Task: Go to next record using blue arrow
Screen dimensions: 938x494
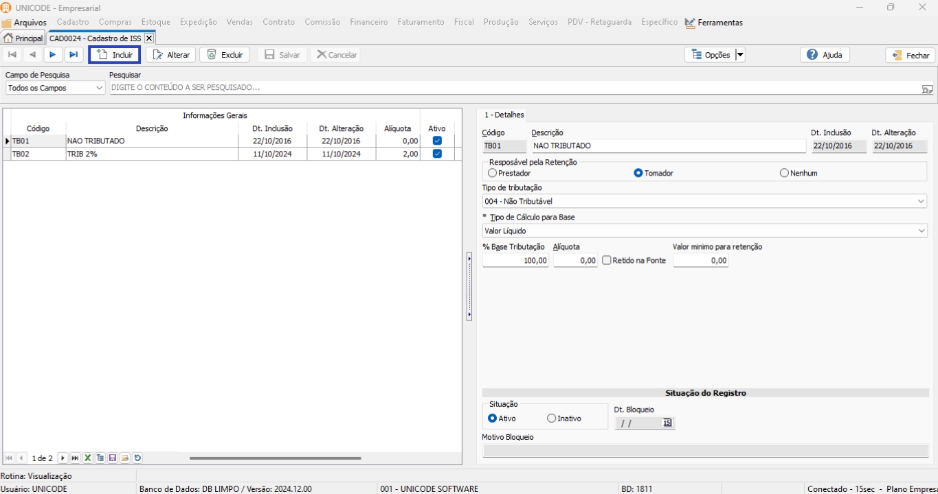Action: point(52,55)
